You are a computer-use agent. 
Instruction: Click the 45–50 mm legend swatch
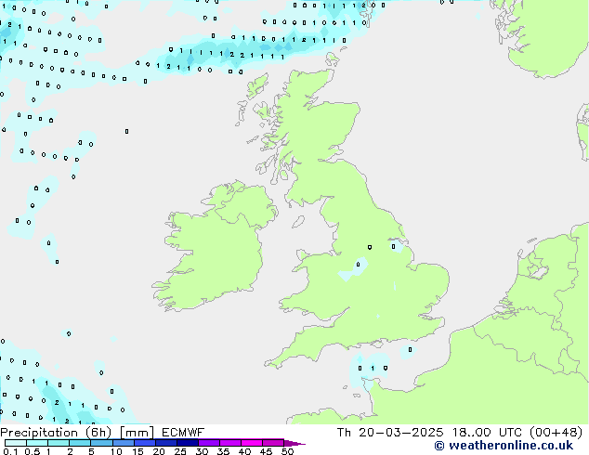tap(273, 443)
